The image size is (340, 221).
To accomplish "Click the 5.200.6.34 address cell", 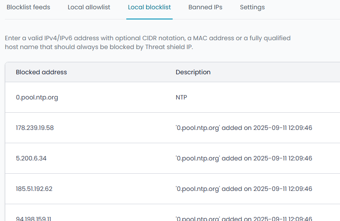I will (31, 158).
